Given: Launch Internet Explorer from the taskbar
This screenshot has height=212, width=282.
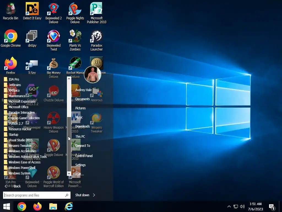Looking at the screenshot, I should click(x=69, y=206).
